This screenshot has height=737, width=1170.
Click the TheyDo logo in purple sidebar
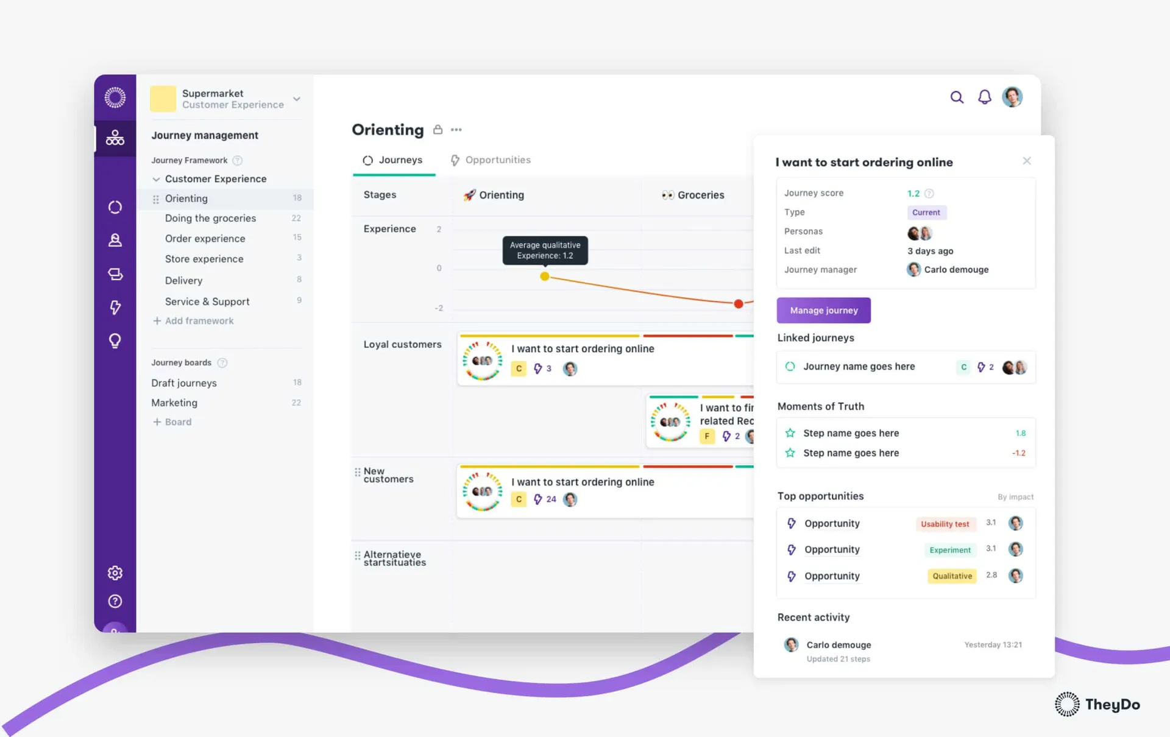coord(115,97)
